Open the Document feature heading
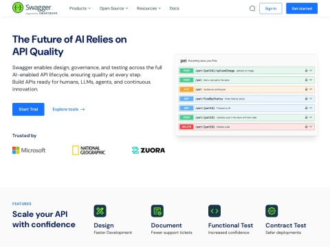Image resolution: width=330 pixels, height=247 pixels. click(166, 226)
